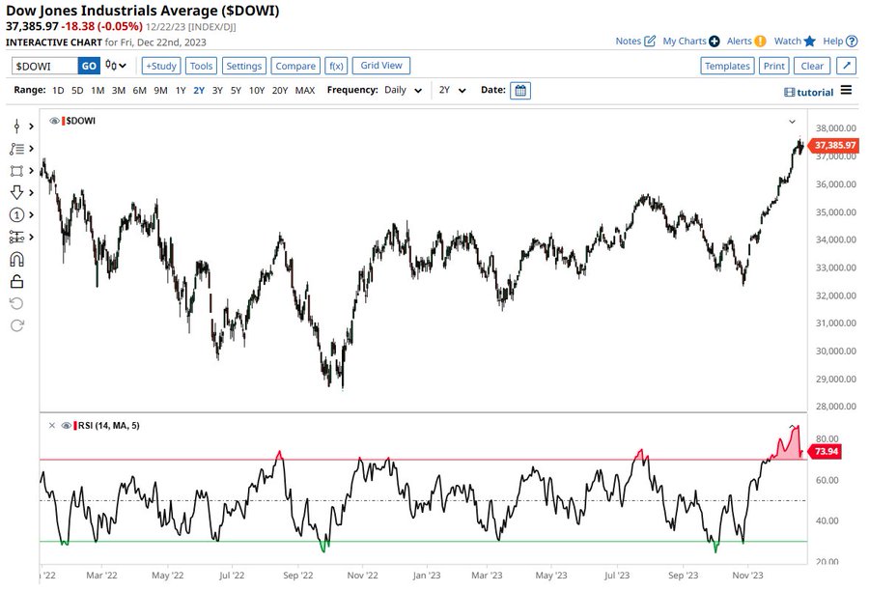Print the chart
The height and width of the screenshot is (591, 869).
[774, 66]
